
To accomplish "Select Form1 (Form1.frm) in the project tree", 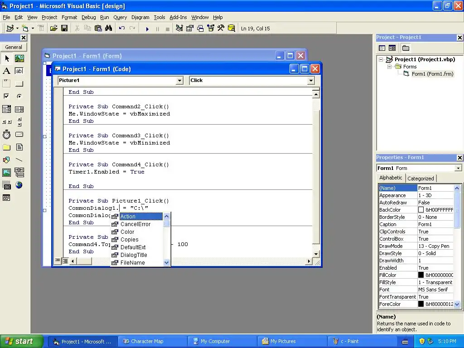I will pyautogui.click(x=432, y=74).
